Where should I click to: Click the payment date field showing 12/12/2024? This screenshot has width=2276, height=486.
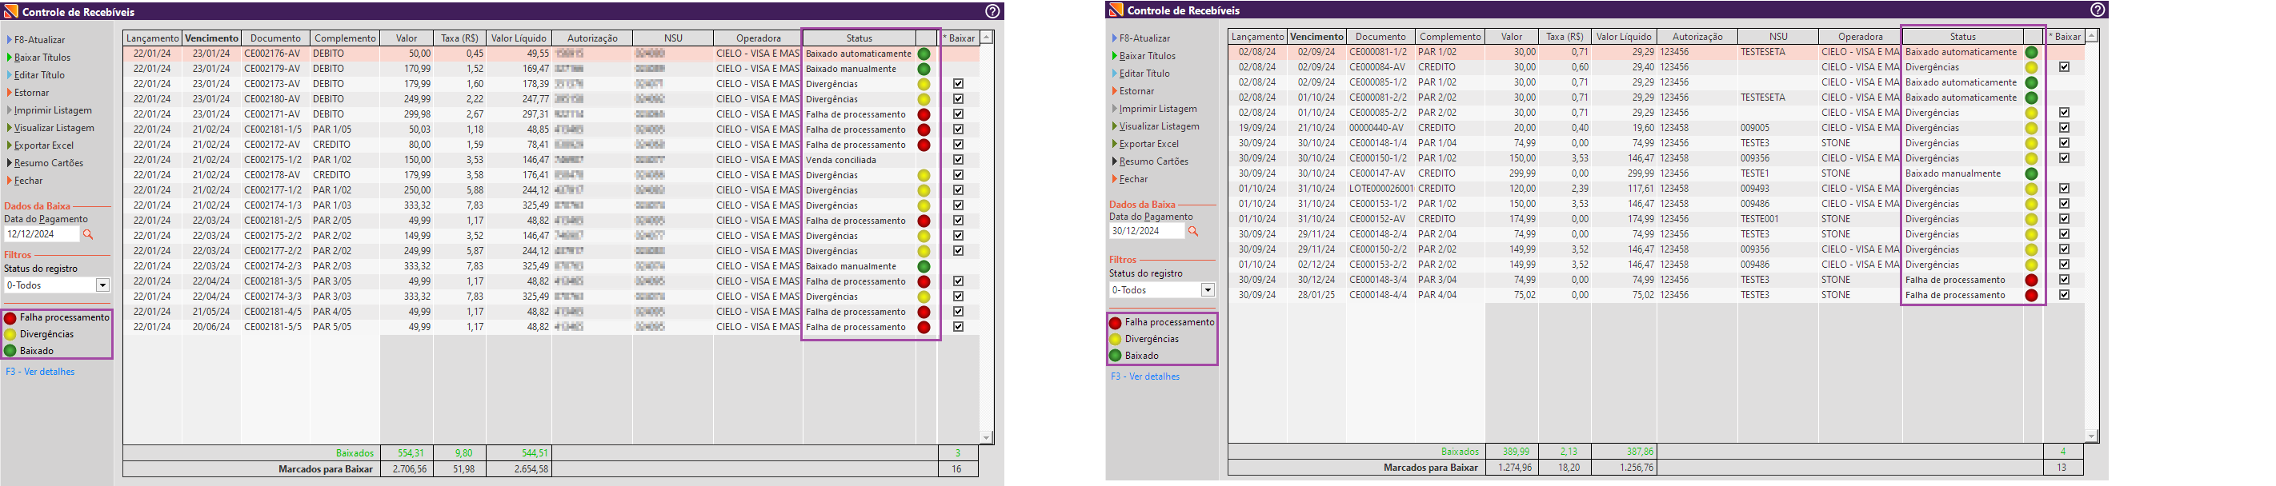point(42,235)
